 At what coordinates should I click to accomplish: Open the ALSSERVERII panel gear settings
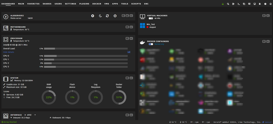(x=123, y=15)
